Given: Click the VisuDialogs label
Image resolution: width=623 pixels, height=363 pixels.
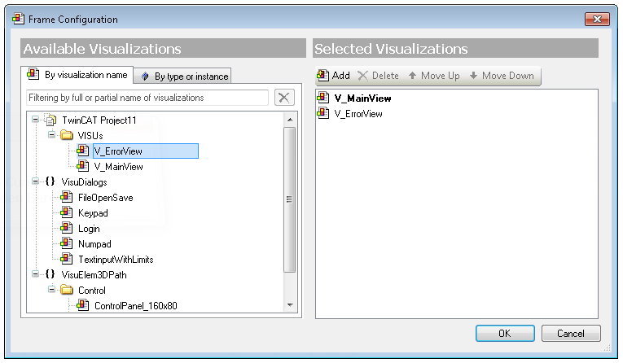Looking at the screenshot, I should tap(84, 181).
